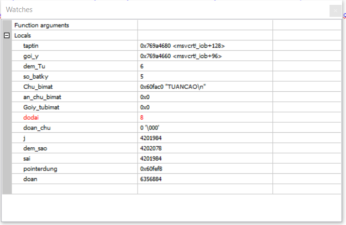Click the doan_chu value 0 '\000'

coord(150,128)
